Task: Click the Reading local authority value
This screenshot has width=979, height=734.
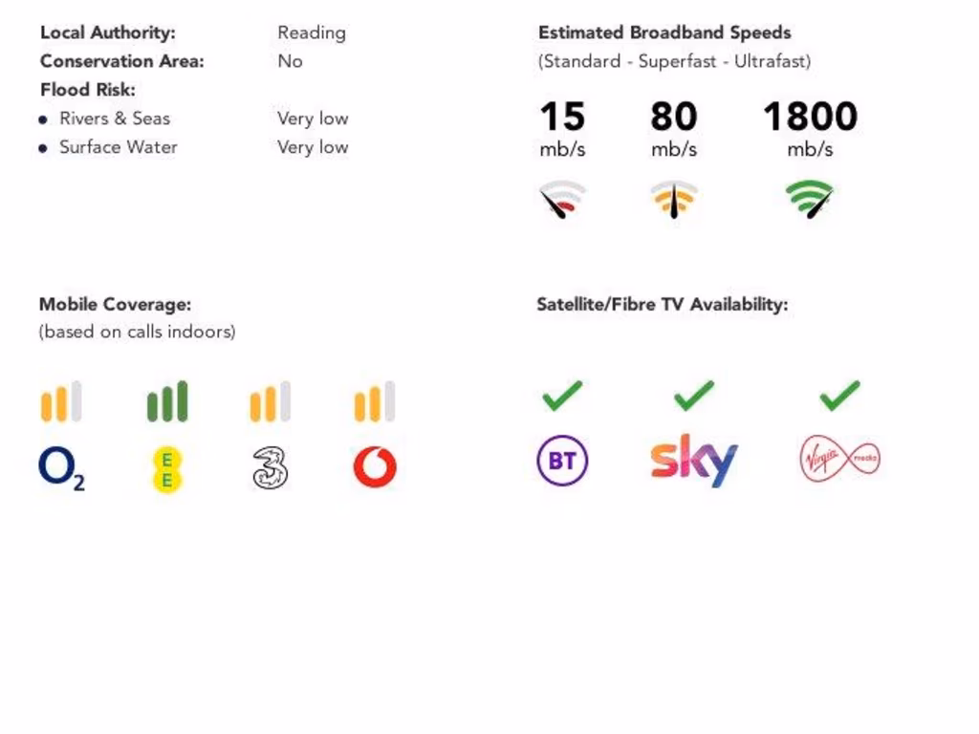Action: (x=312, y=32)
